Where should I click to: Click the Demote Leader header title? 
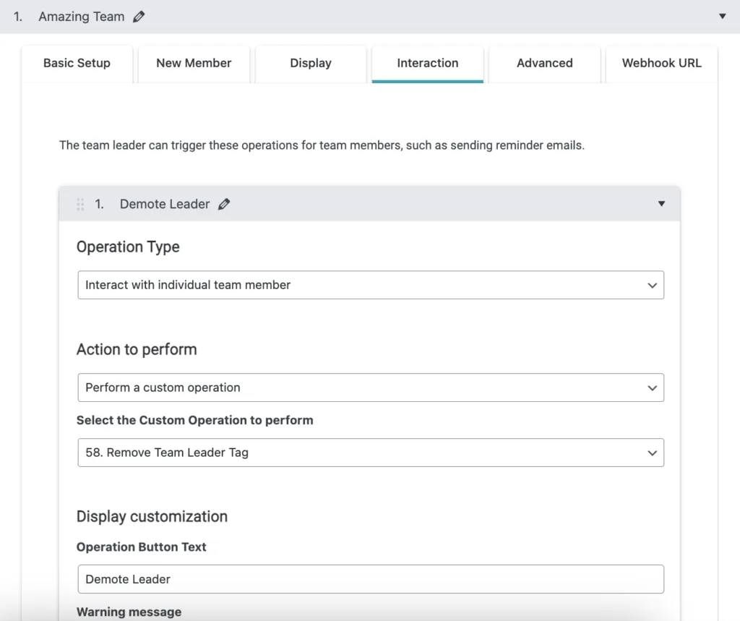click(165, 205)
